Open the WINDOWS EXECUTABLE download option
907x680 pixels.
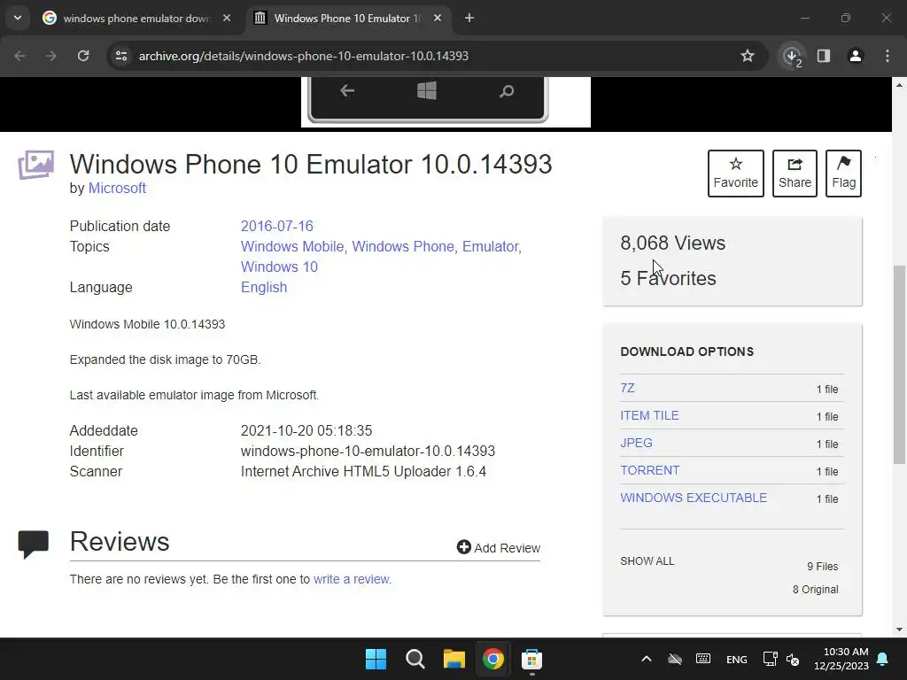pos(694,498)
